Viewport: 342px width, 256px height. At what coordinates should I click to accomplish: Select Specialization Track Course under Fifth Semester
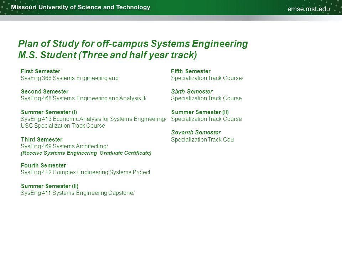207,78
